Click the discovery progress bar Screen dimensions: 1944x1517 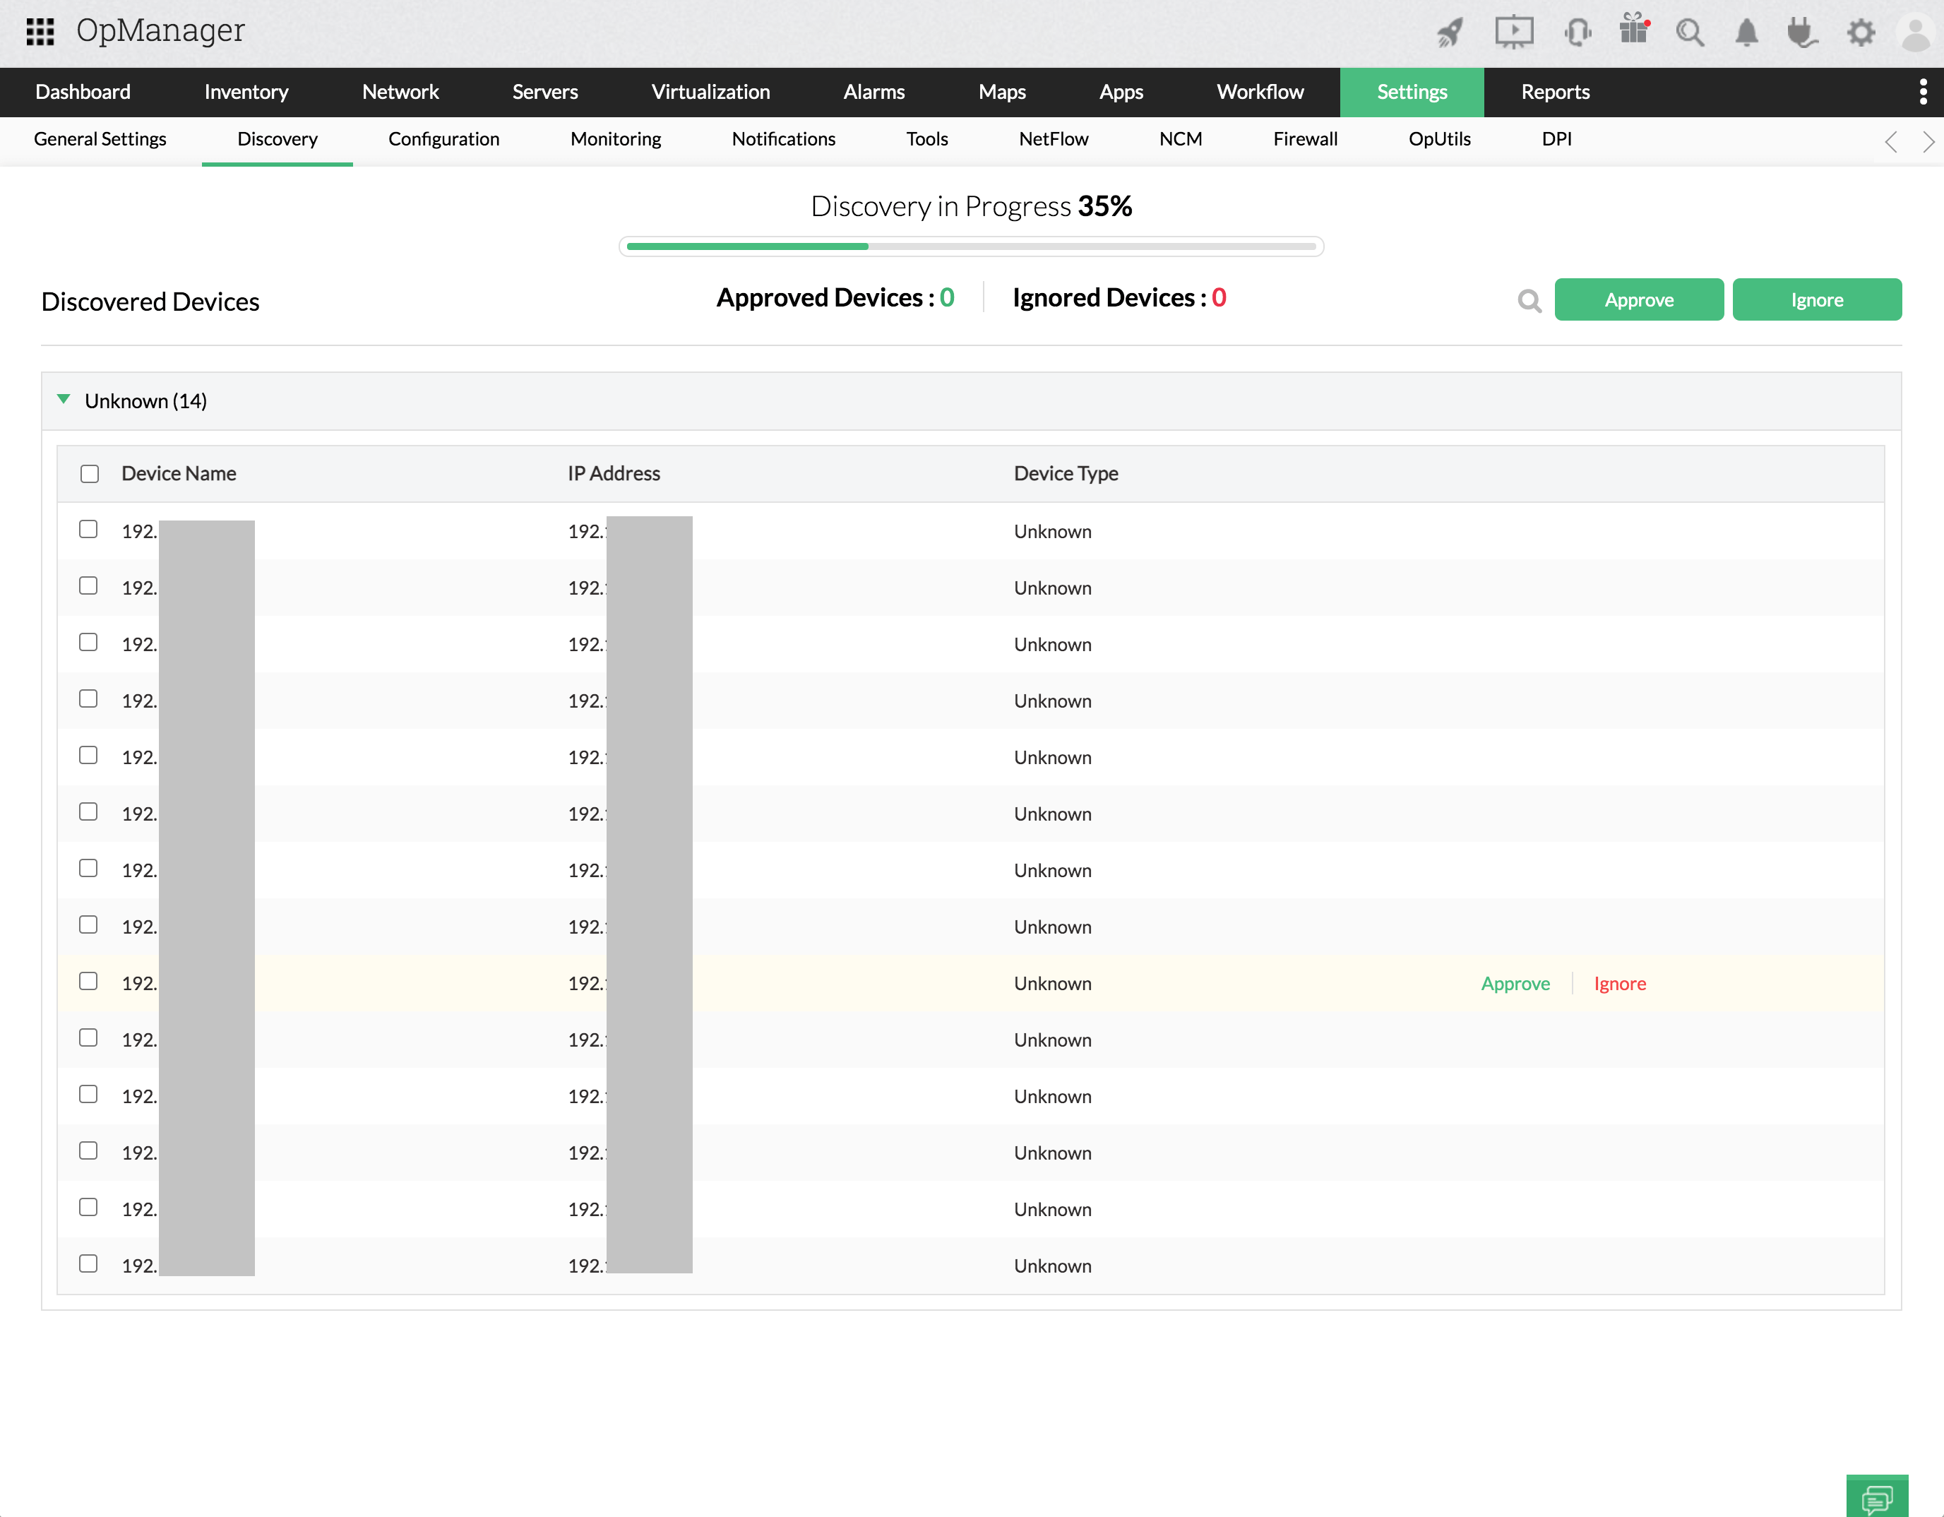click(970, 246)
